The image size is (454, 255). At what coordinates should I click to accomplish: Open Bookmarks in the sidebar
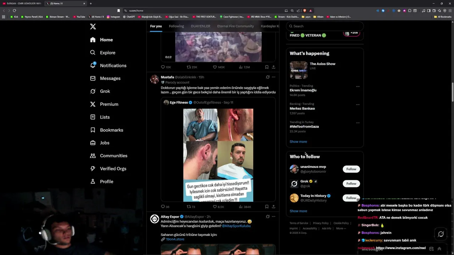coord(106,130)
